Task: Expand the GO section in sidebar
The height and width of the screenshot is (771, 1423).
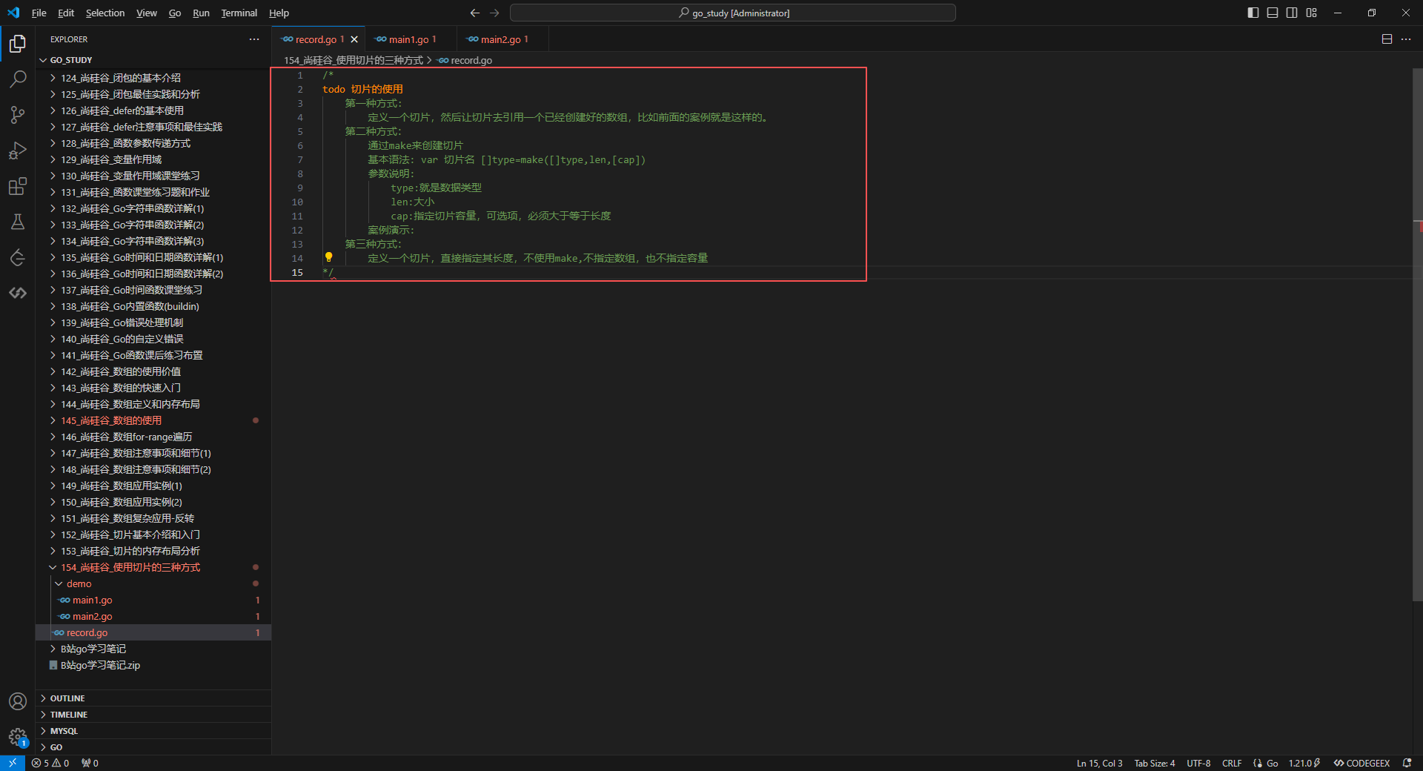Action: click(153, 747)
